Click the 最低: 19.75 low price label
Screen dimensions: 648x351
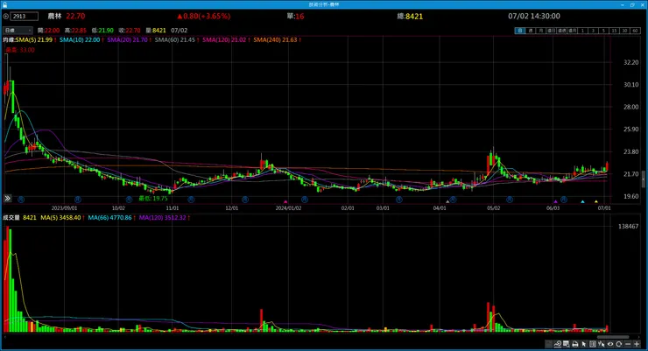tap(153, 198)
